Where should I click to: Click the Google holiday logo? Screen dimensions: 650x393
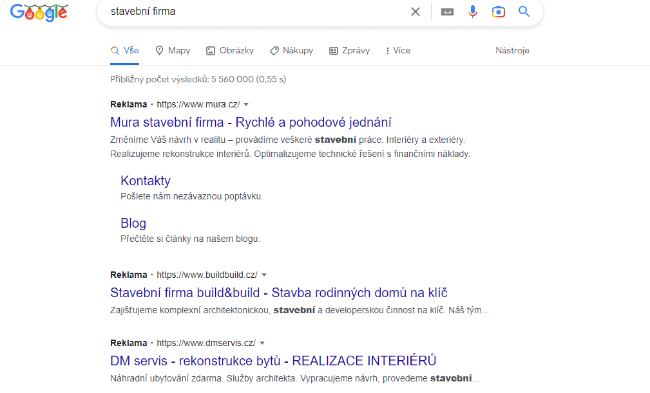pos(39,12)
